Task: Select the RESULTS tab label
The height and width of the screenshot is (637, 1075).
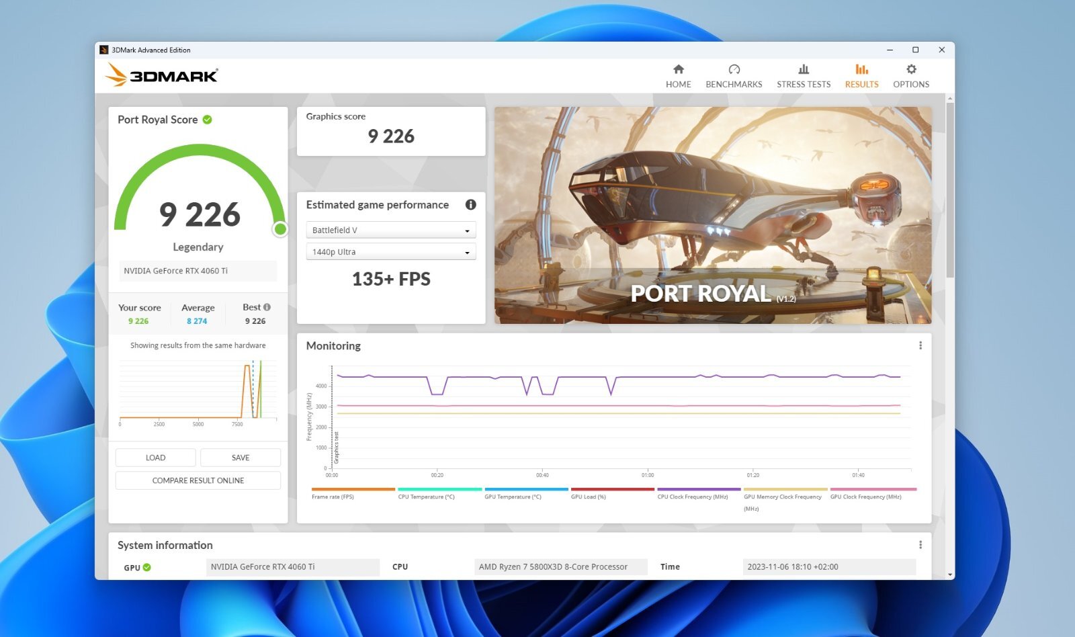Action: point(861,85)
